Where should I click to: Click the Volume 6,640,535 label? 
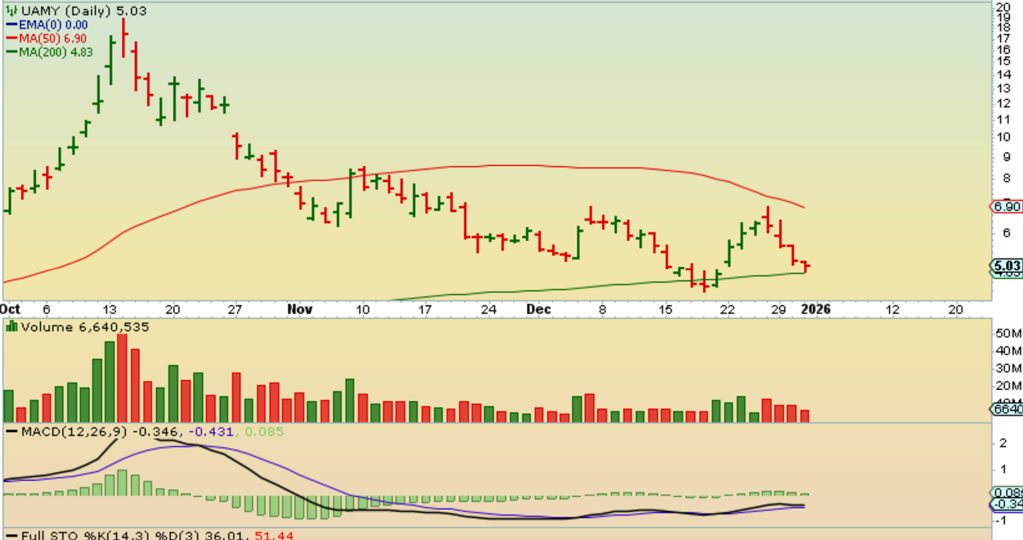[85, 327]
